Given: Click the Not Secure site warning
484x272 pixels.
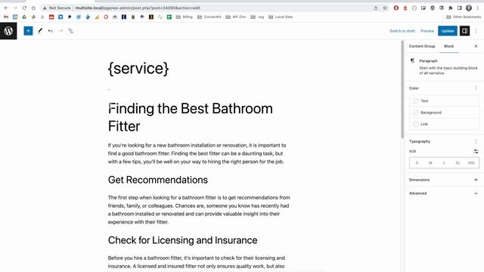Looking at the screenshot, I should point(57,8).
